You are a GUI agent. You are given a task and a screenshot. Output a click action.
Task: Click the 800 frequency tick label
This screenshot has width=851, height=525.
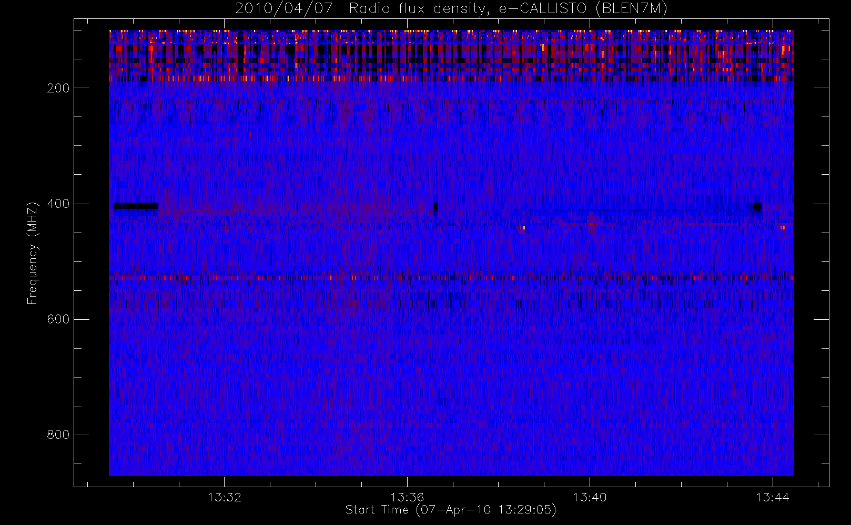click(58, 435)
